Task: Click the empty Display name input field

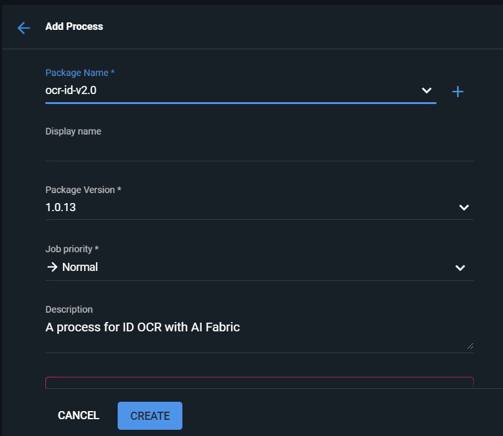Action: [259, 150]
